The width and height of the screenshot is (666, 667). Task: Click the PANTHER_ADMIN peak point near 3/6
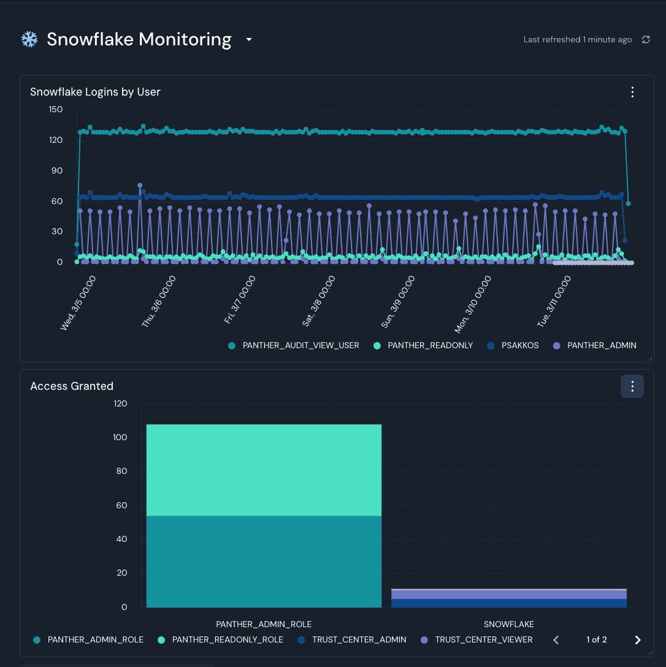(140, 186)
